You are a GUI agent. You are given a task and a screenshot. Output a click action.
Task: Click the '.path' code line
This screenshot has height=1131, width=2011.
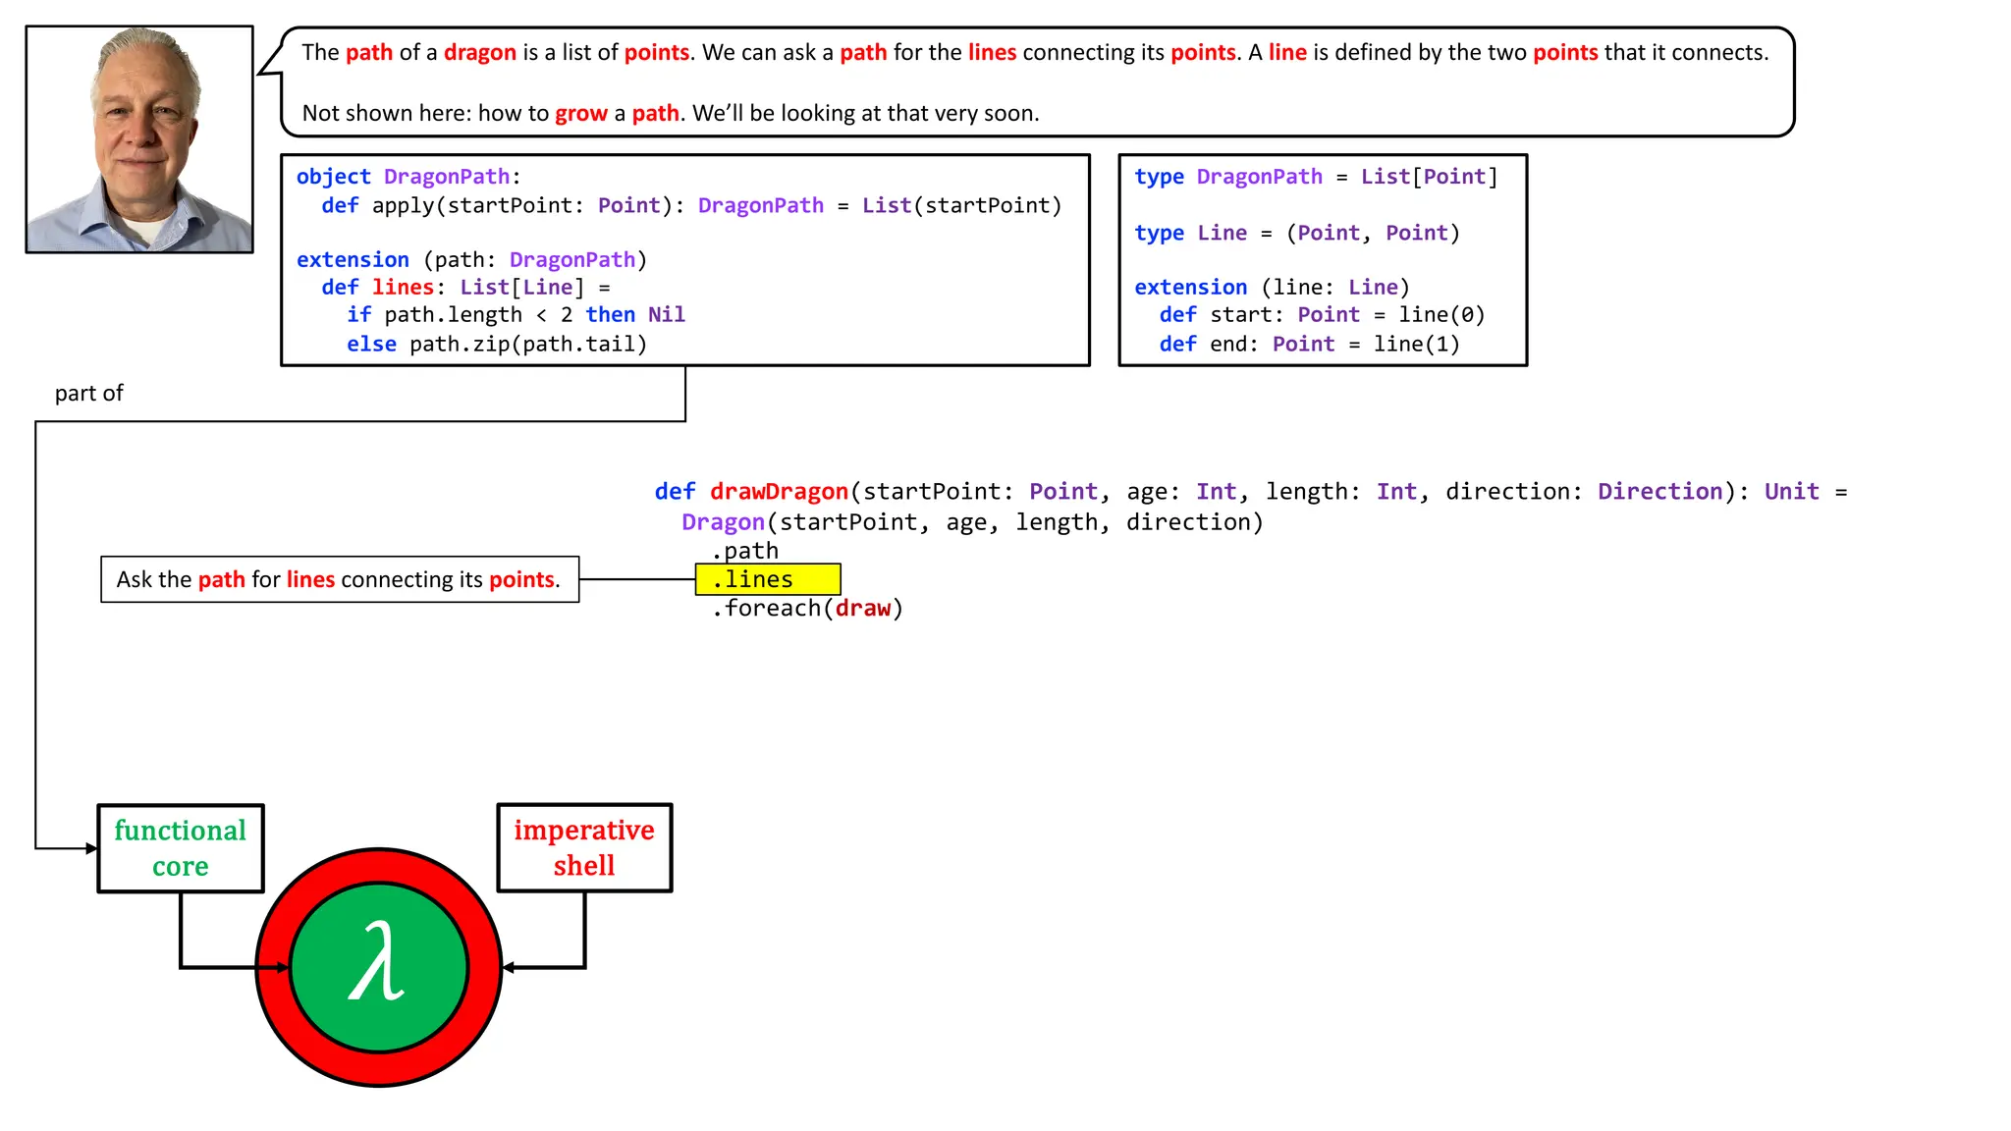click(x=745, y=551)
